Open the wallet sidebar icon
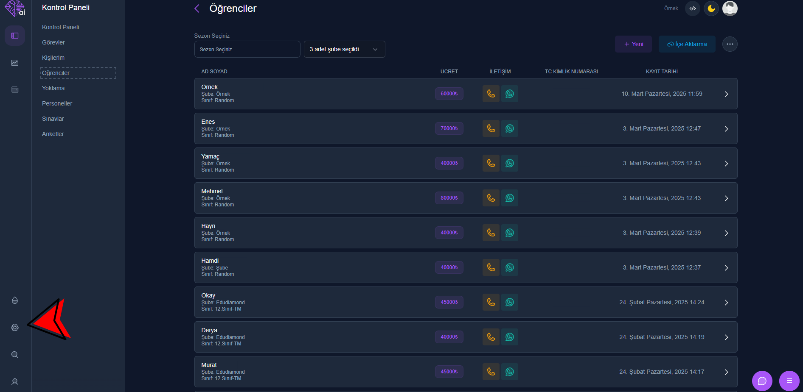The width and height of the screenshot is (803, 392). (15, 89)
